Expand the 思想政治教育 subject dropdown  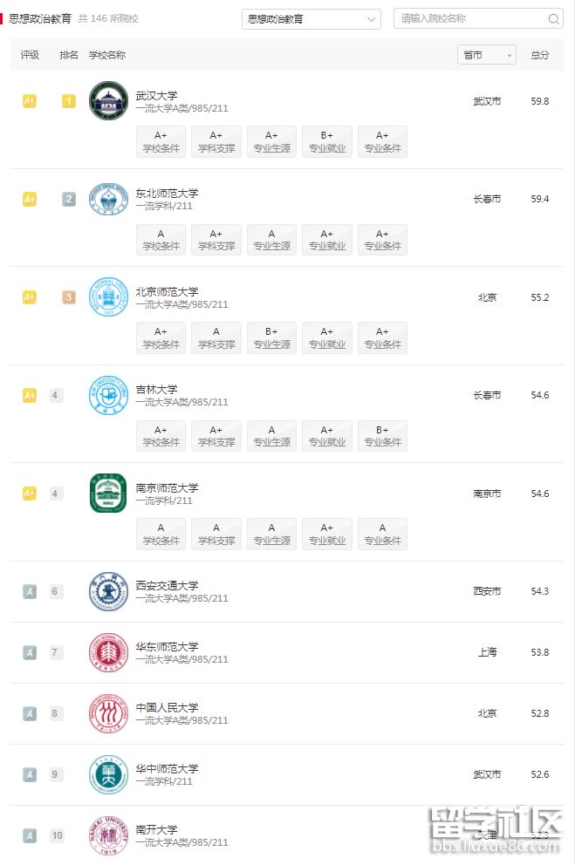(x=311, y=19)
